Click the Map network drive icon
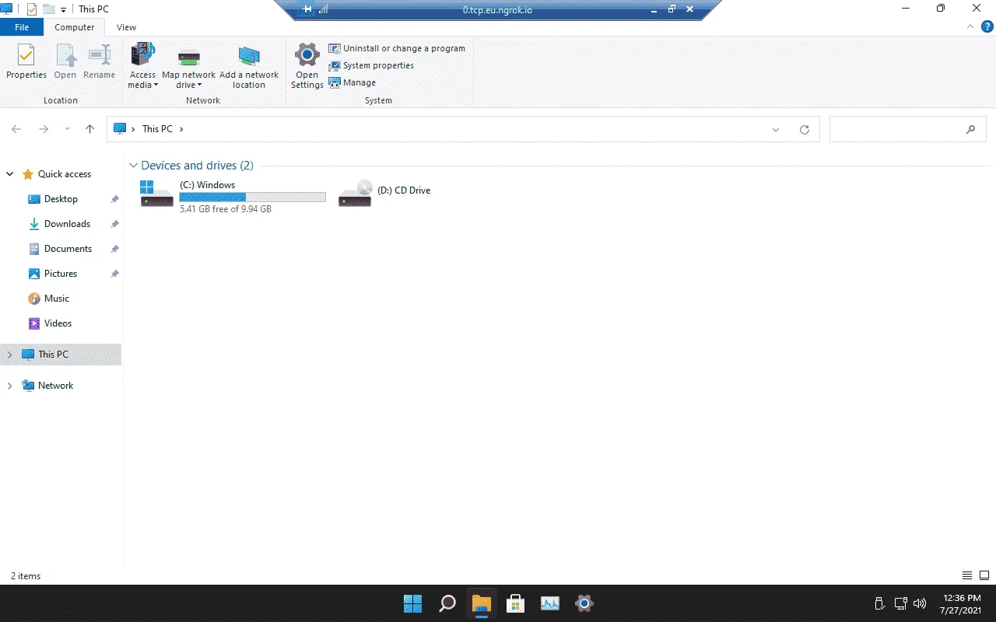996x622 pixels. (189, 57)
